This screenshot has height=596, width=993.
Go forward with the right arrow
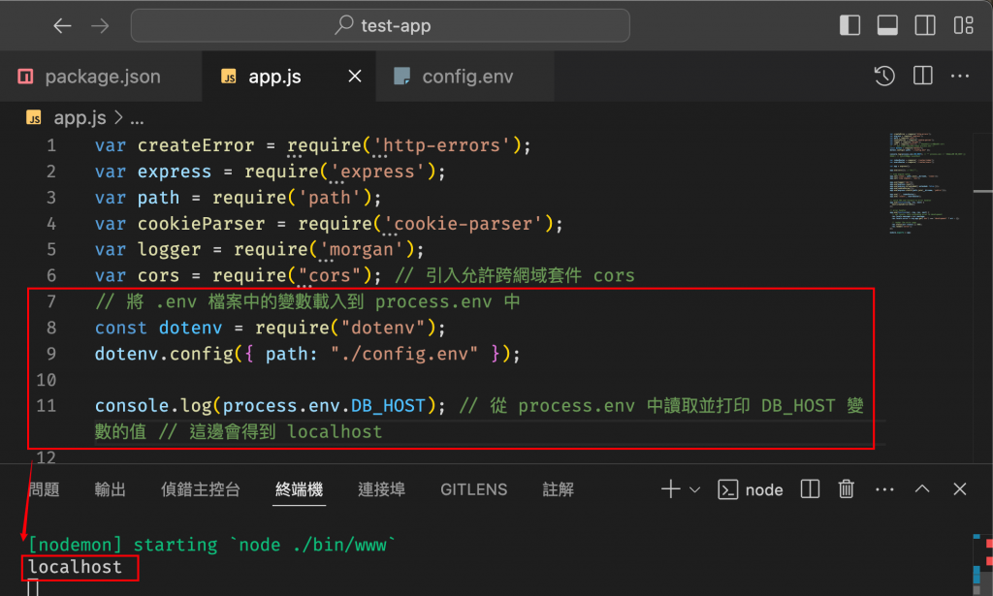(100, 26)
